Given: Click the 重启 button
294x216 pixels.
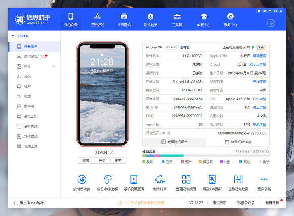Looking at the screenshot, I should pos(86,160).
